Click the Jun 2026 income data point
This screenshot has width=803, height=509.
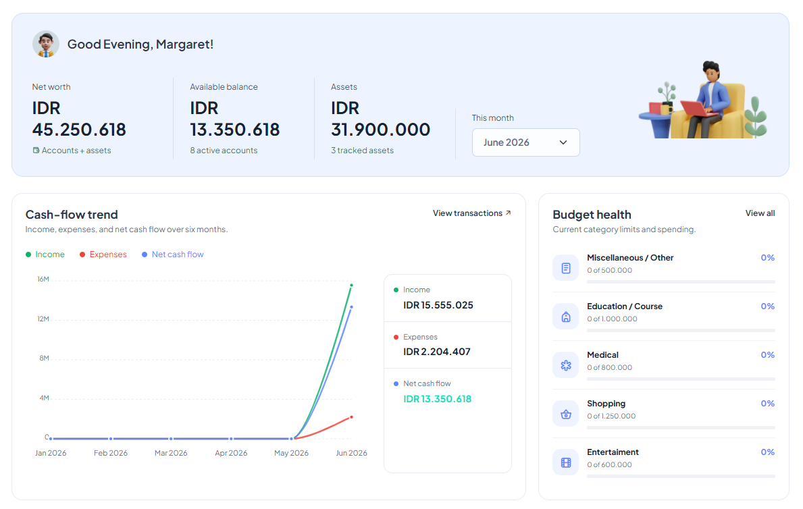click(x=351, y=286)
